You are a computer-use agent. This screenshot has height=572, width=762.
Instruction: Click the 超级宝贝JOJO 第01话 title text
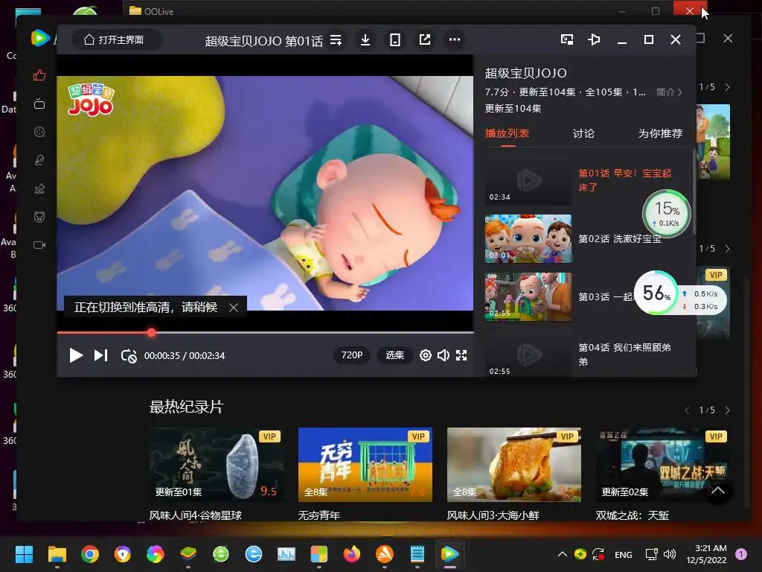coord(264,40)
